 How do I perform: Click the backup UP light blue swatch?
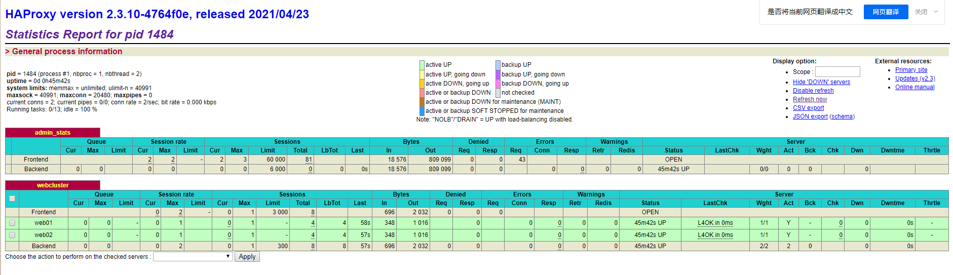pos(498,65)
